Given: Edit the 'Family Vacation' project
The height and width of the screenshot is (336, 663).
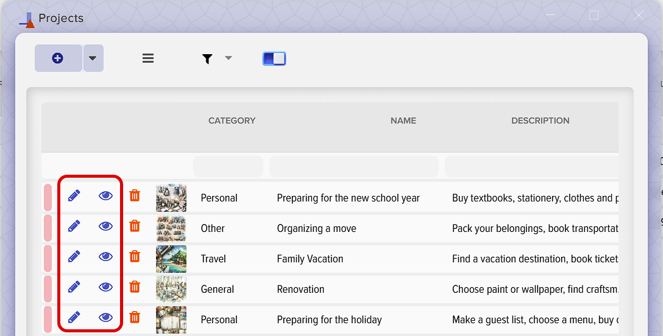Looking at the screenshot, I should [74, 257].
